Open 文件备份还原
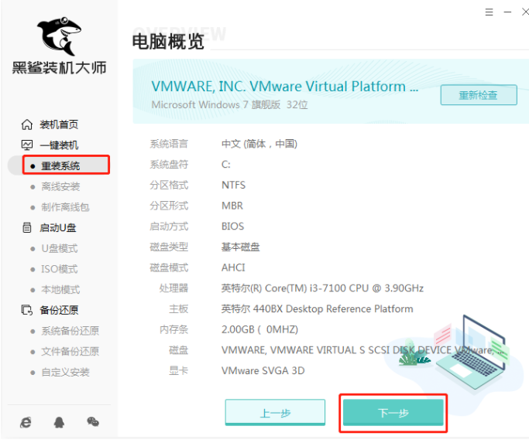Screen dimensions: 529x443 70,351
